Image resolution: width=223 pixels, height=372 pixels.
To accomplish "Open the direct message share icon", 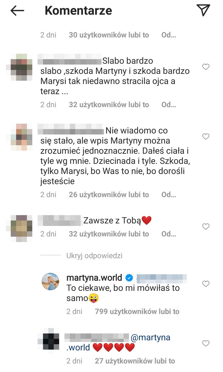I will coord(203,10).
